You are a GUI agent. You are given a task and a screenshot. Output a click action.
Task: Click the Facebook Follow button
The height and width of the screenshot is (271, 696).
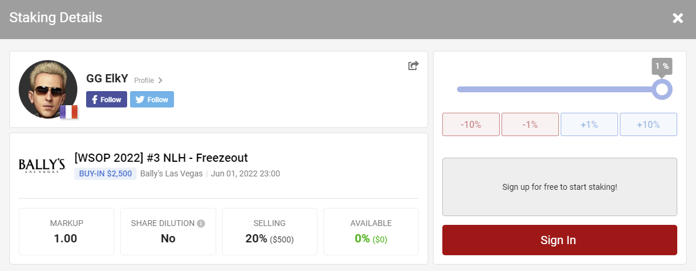tap(107, 99)
